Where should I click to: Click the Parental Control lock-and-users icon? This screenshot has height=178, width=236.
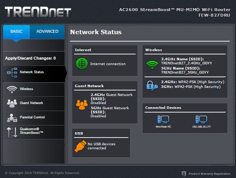[12, 118]
